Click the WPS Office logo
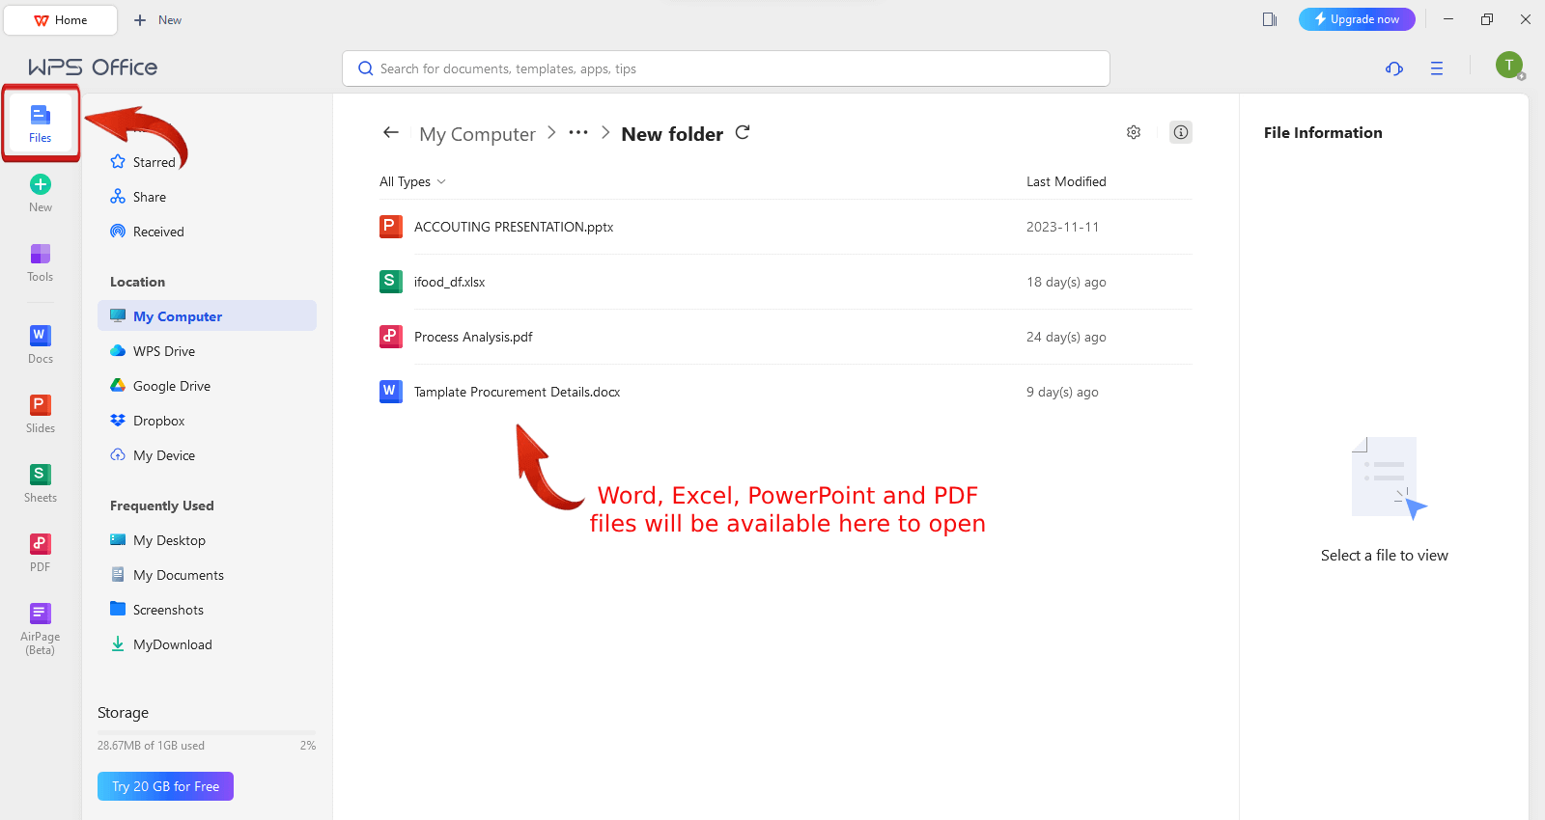This screenshot has height=820, width=1545. [93, 67]
